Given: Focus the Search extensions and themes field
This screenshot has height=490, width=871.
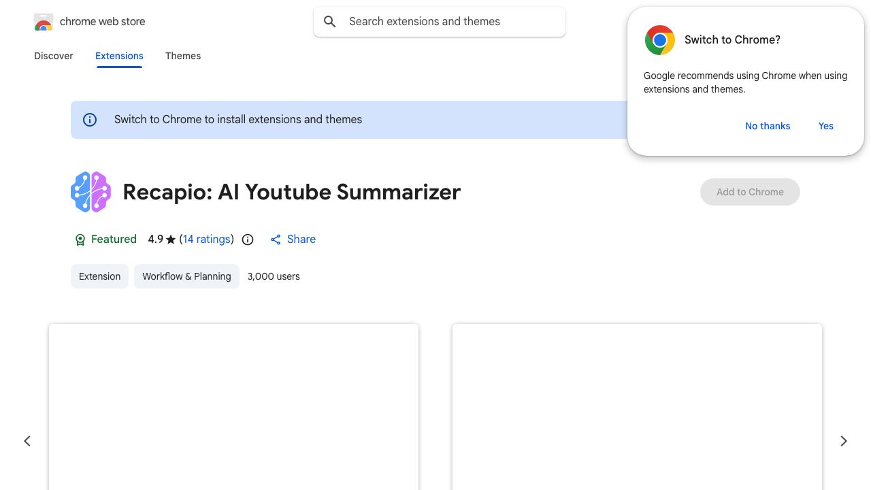Looking at the screenshot, I should [x=440, y=22].
